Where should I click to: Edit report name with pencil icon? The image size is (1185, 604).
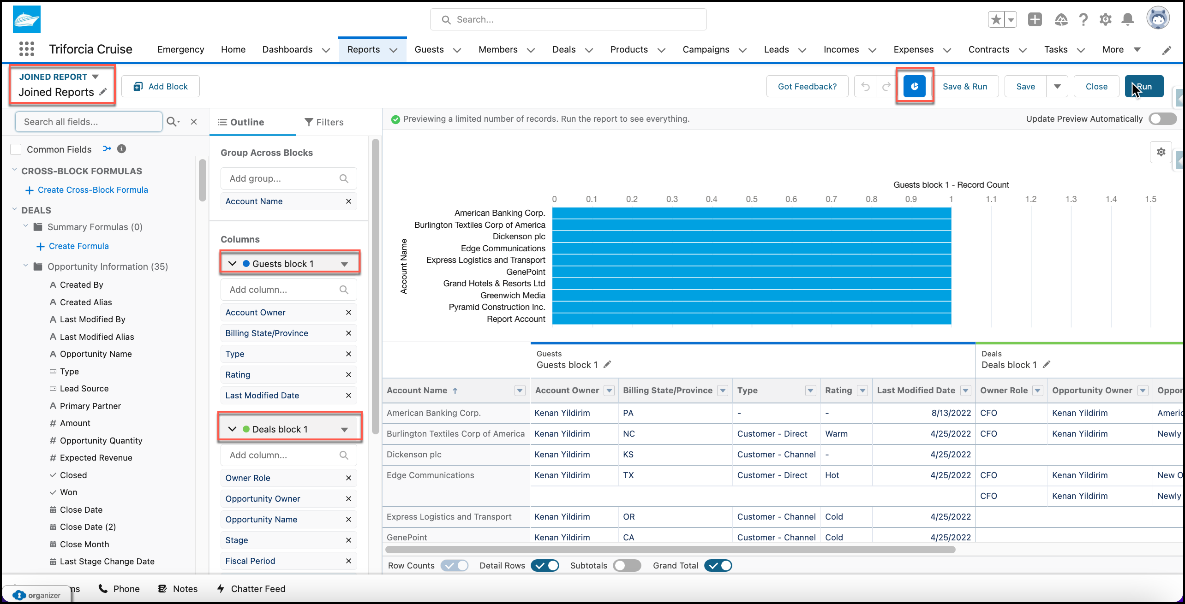pyautogui.click(x=103, y=92)
